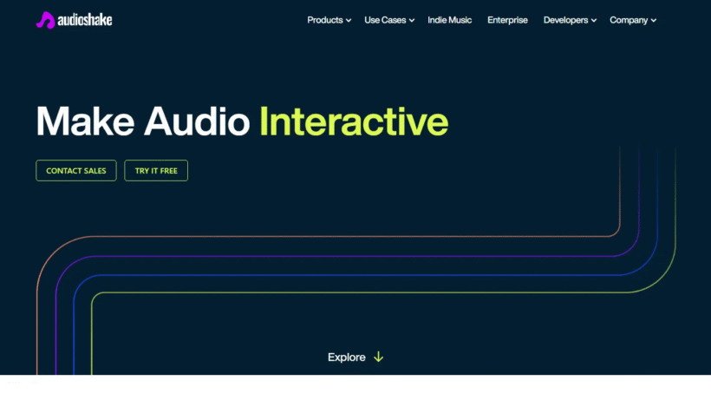The image size is (711, 400).
Task: Open the Company menu
Action: pos(629,20)
